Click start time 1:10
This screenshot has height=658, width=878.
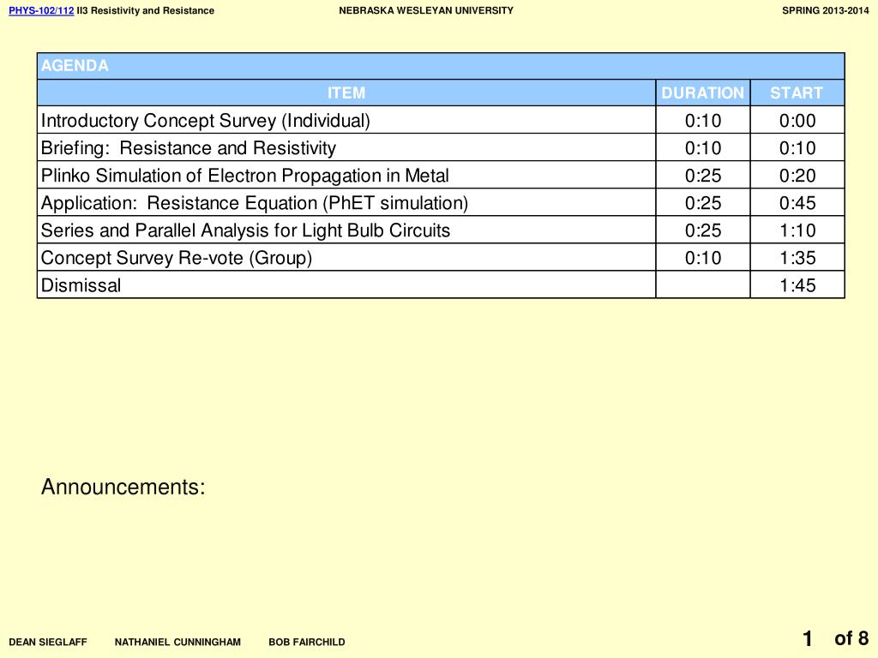[797, 230]
